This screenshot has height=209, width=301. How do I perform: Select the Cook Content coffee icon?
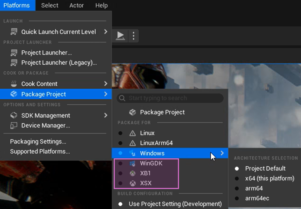click(13, 84)
